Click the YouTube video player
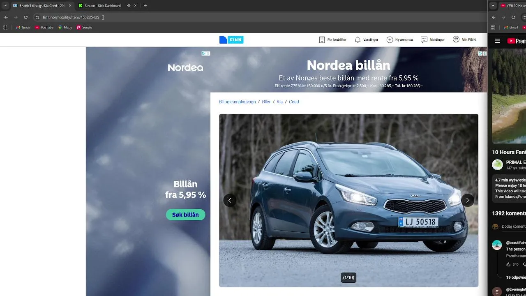526x296 pixels. (509, 96)
